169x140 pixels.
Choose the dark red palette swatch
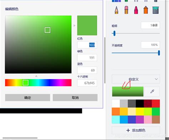(x=148, y=104)
